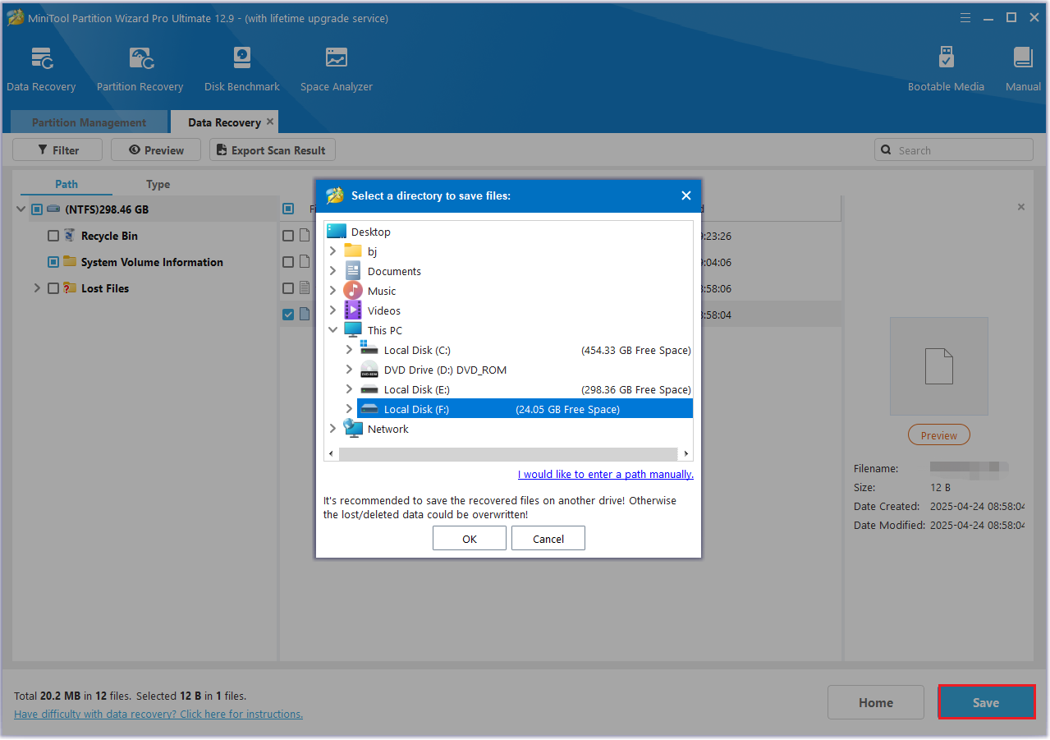Click the Local Disk (E:) drive icon
The image size is (1050, 740).
pyautogui.click(x=369, y=389)
